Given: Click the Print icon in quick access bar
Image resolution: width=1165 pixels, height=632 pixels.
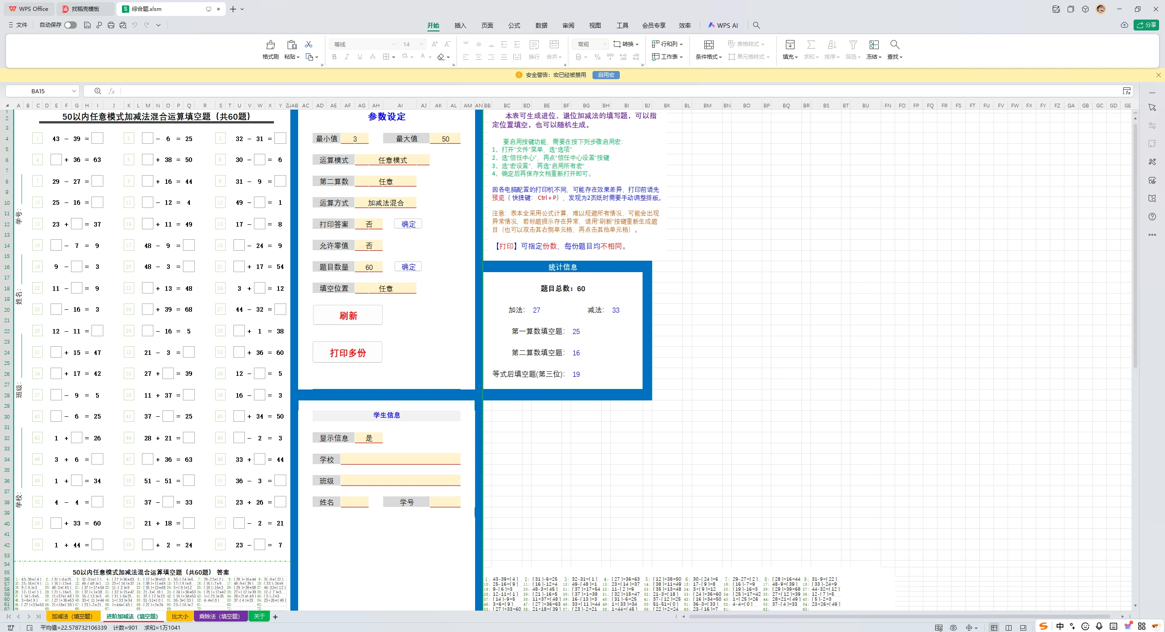Looking at the screenshot, I should tap(111, 25).
